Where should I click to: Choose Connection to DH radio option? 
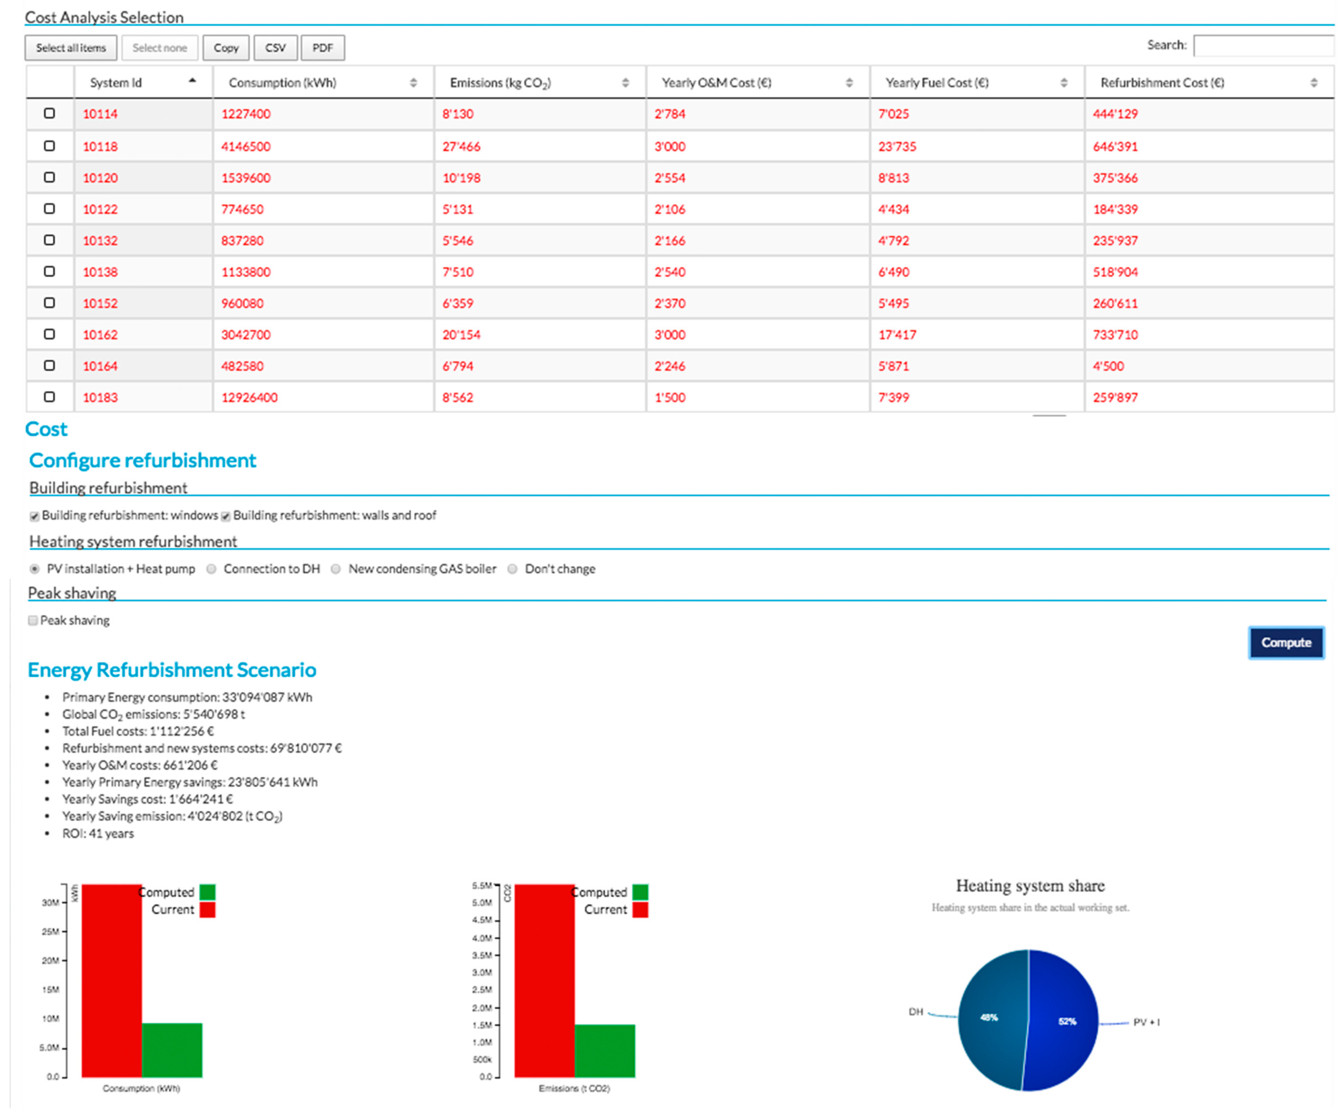click(x=211, y=568)
